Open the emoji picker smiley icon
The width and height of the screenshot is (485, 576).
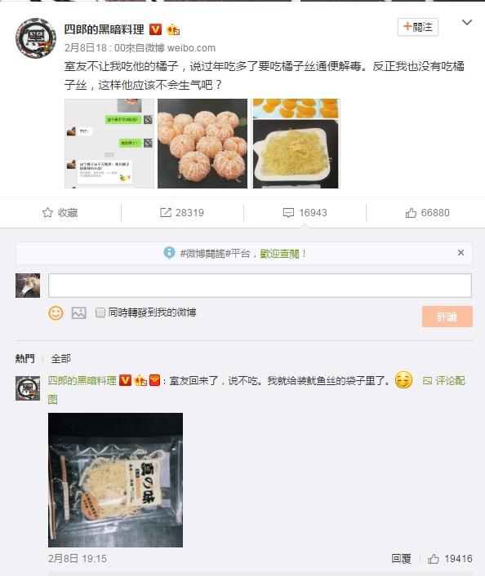[x=56, y=313]
